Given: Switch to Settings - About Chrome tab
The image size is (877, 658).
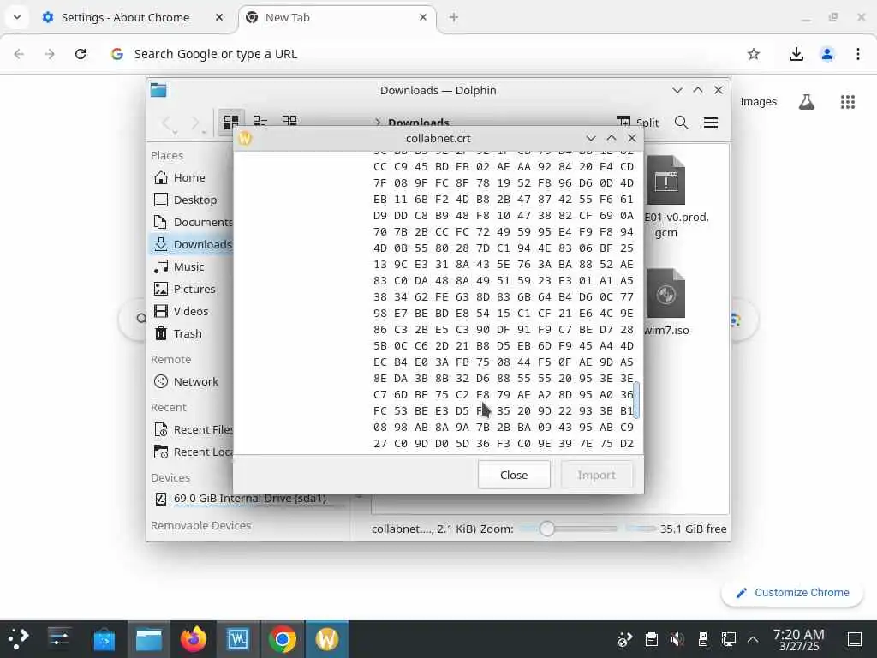Looking at the screenshot, I should pos(125,17).
